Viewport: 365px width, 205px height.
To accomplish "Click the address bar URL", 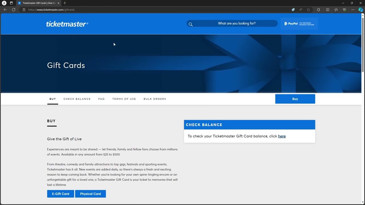I will click(x=51, y=10).
